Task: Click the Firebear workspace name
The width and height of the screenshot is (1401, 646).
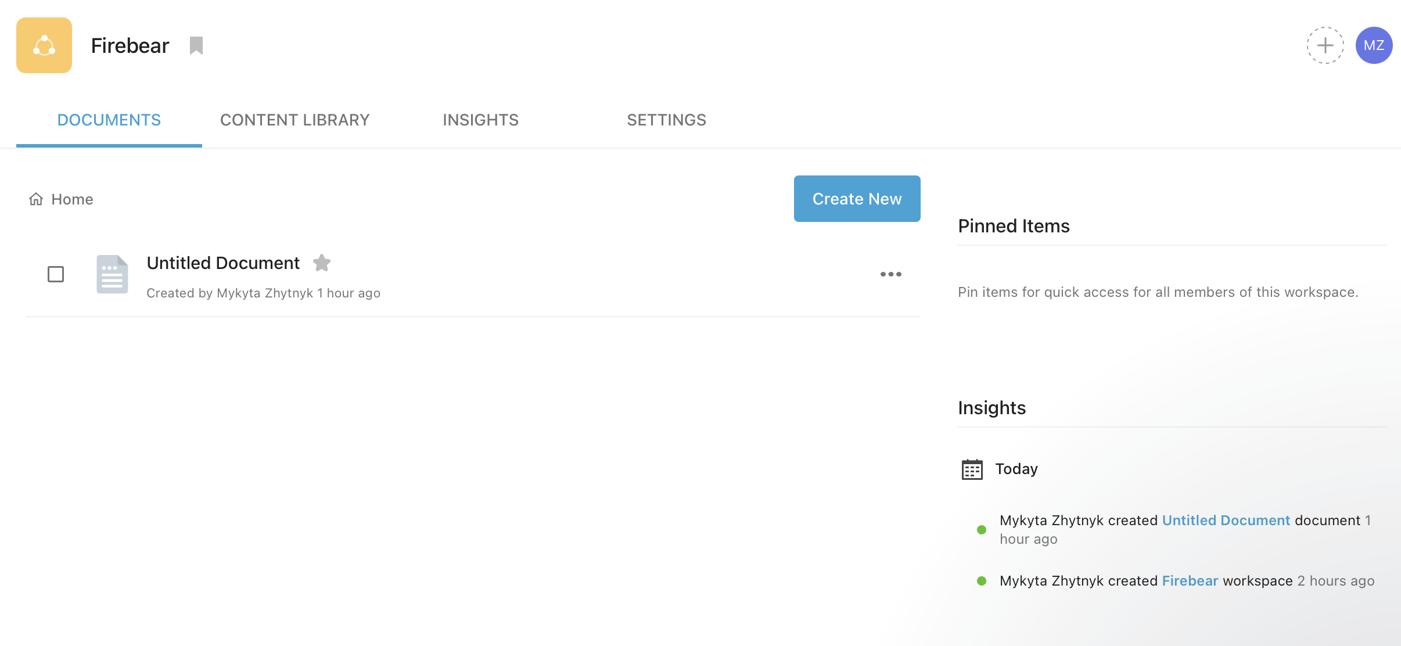Action: tap(130, 45)
